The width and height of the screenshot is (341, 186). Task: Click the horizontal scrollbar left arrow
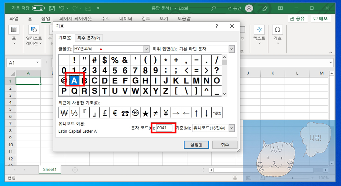coord(211,170)
